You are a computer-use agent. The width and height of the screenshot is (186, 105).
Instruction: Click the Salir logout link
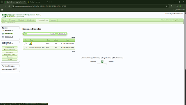182,14
